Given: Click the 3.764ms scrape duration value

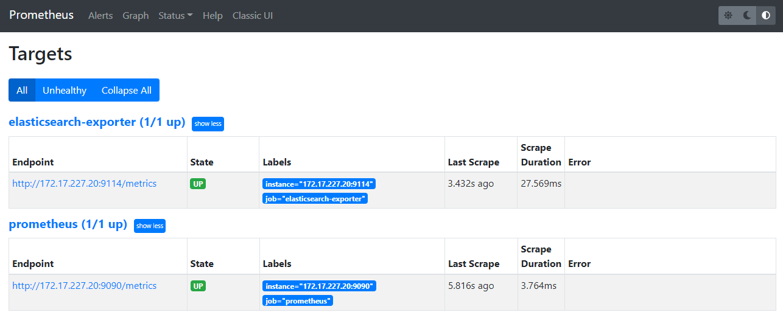Looking at the screenshot, I should click(539, 286).
